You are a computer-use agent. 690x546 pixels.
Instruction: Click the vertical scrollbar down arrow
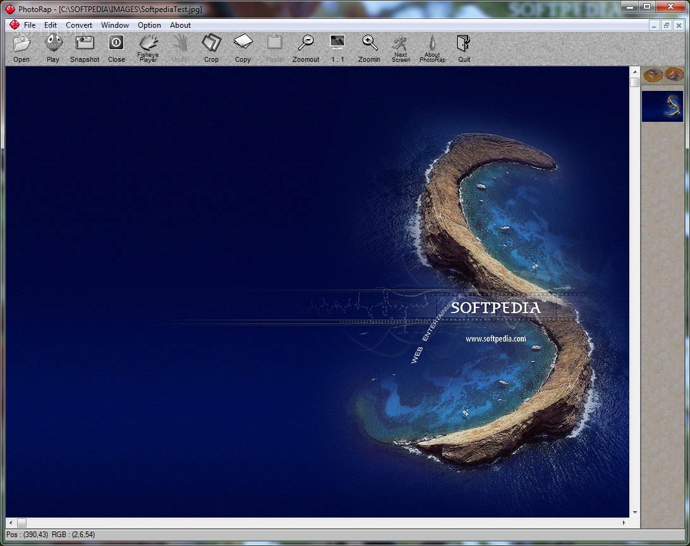coord(634,512)
